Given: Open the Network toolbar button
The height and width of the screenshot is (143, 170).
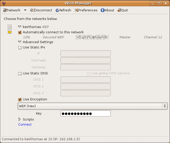Looking at the screenshot, I should [x=11, y=10].
